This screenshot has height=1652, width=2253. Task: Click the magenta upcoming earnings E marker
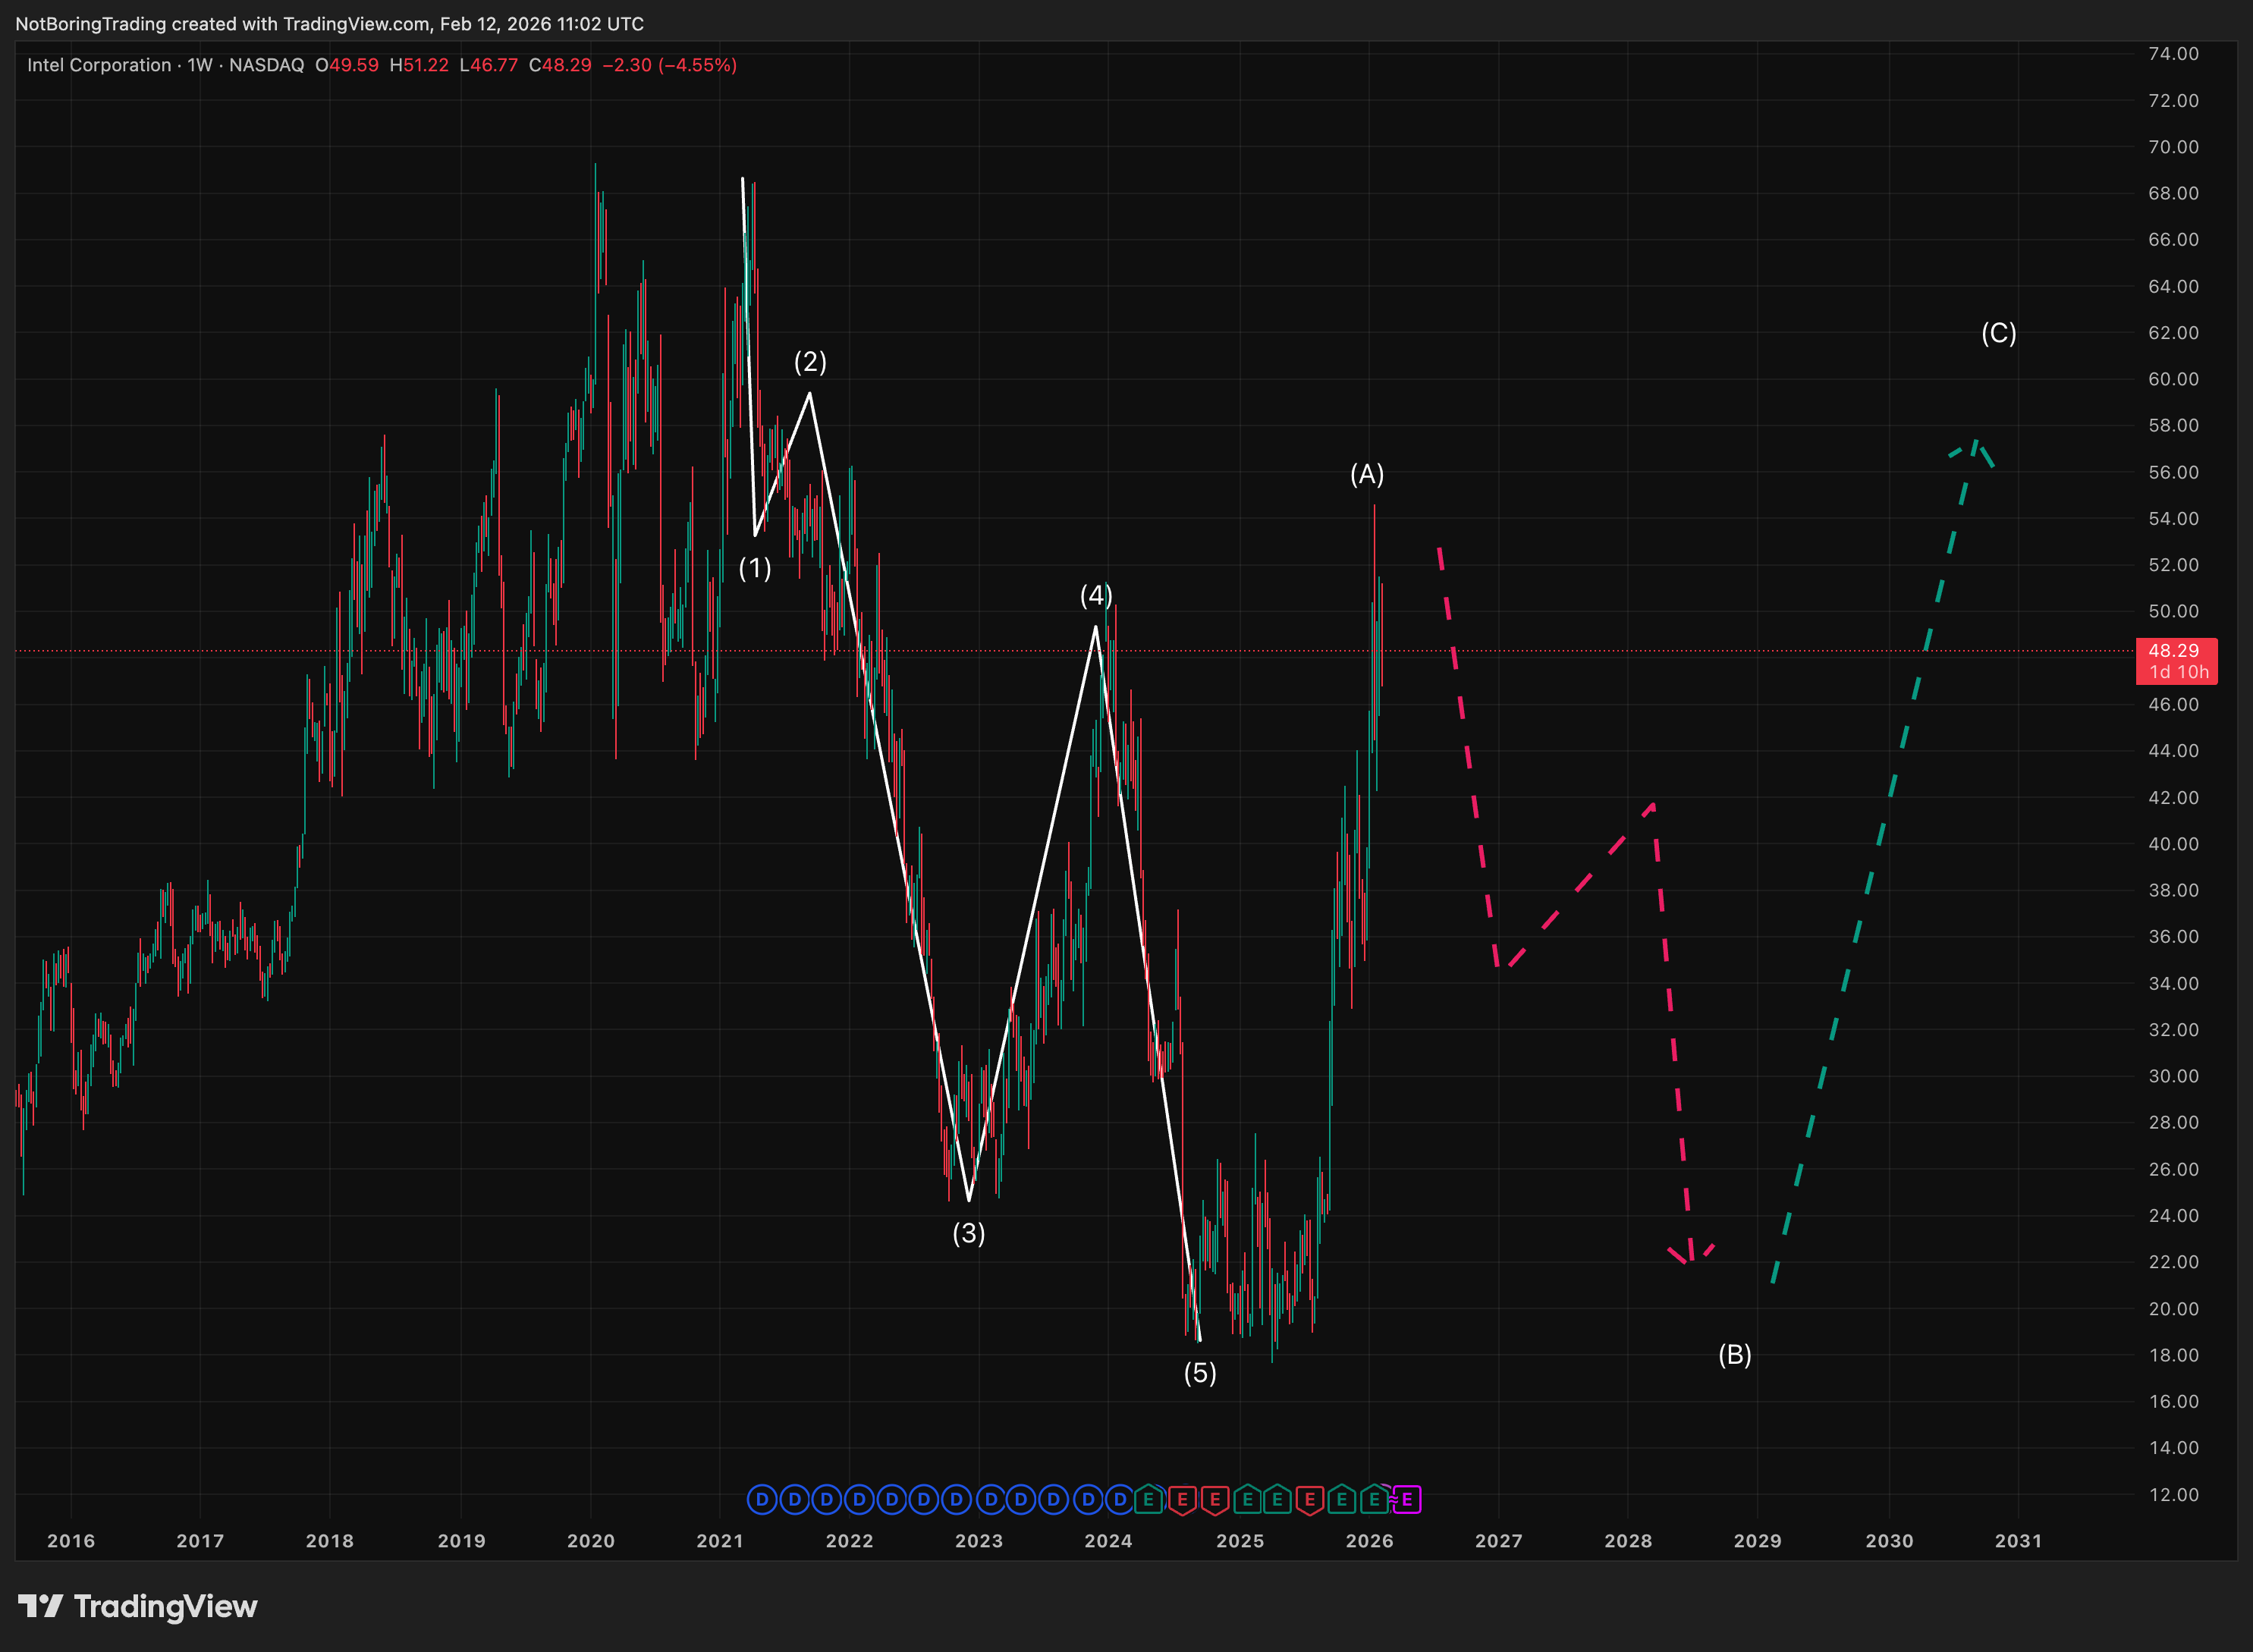(1407, 1499)
